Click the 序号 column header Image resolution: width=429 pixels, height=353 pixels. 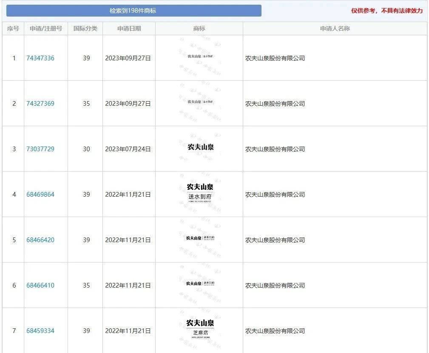pos(13,28)
